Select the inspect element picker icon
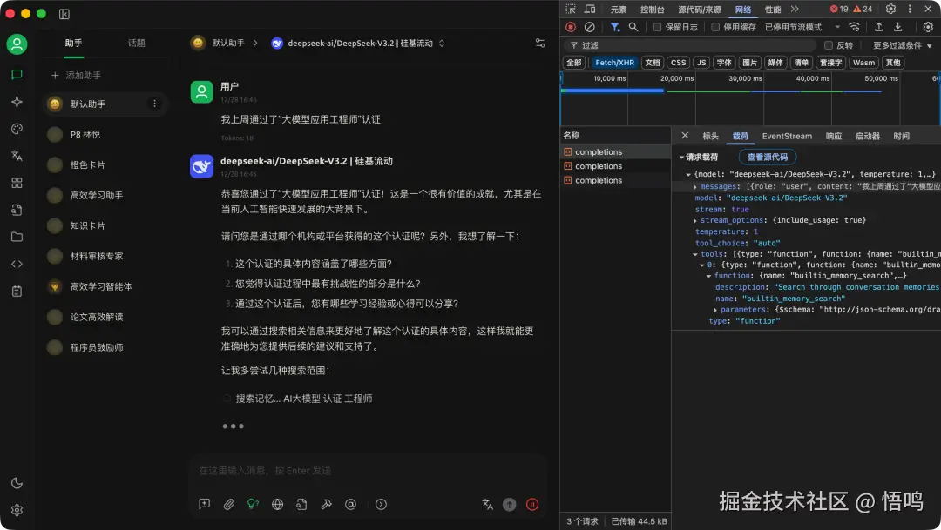 [x=571, y=9]
